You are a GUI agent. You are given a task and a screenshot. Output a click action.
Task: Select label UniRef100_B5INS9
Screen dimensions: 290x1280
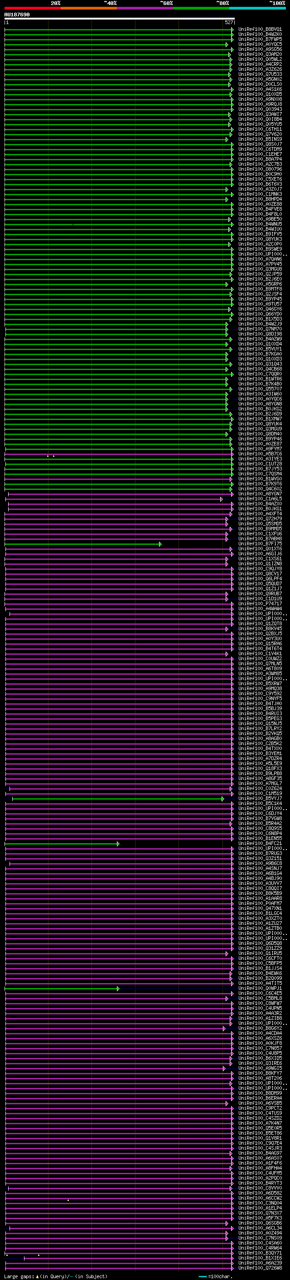click(x=260, y=139)
